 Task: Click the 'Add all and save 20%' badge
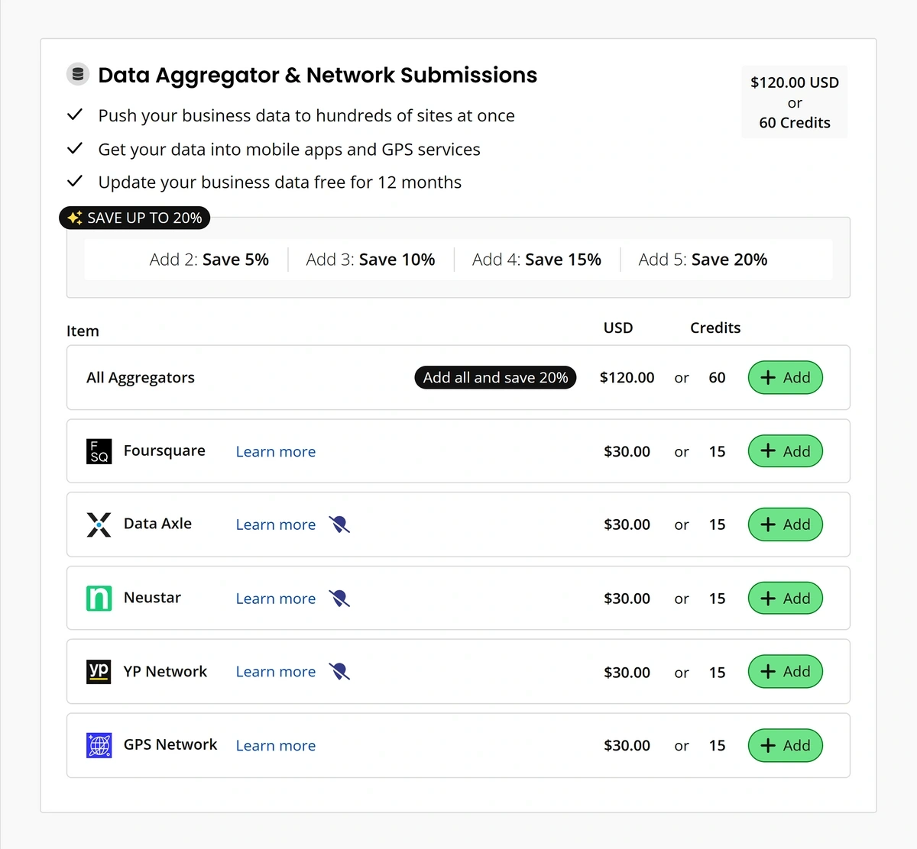(x=495, y=378)
